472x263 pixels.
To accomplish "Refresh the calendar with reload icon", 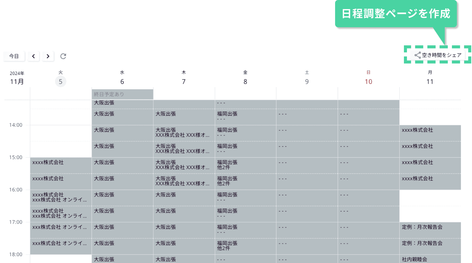I will point(63,56).
